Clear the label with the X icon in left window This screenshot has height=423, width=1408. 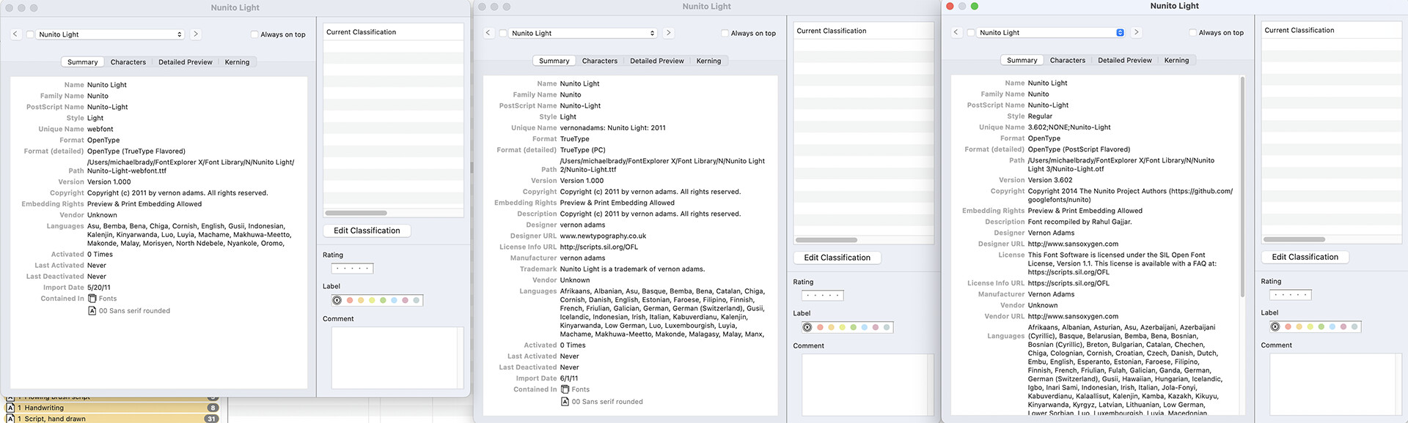[x=337, y=301]
